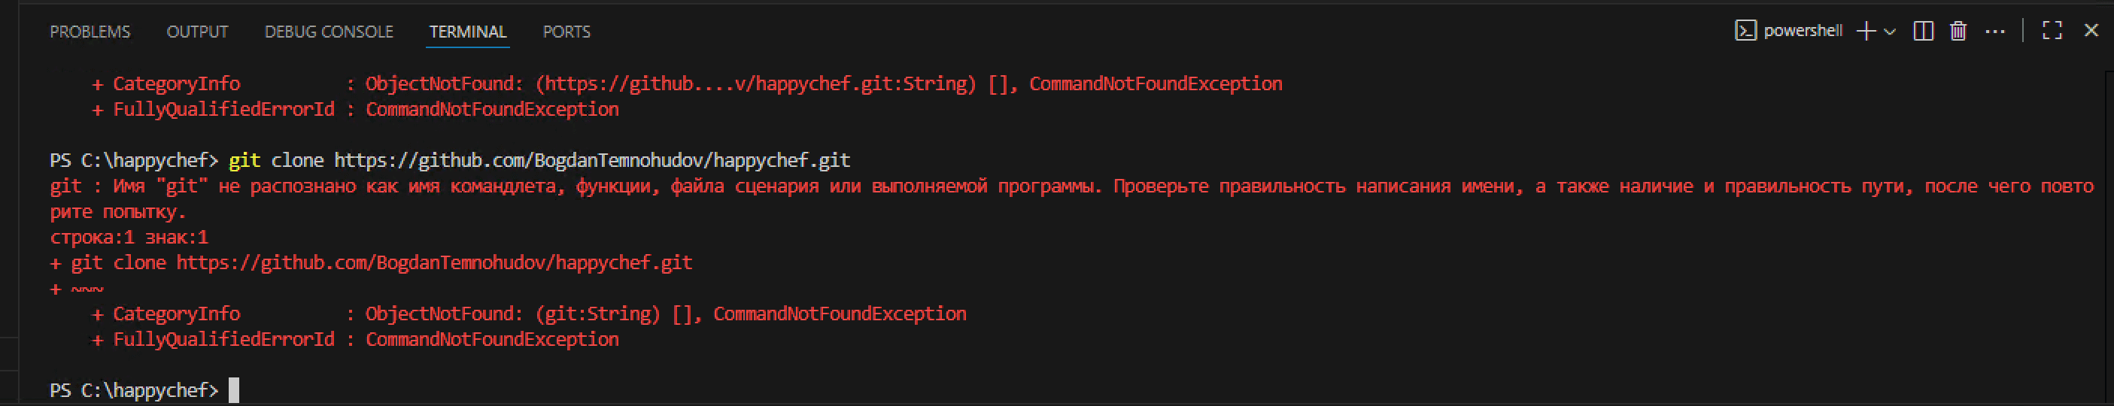The height and width of the screenshot is (406, 2114).
Task: Go to the PORTS tab
Action: tap(566, 32)
